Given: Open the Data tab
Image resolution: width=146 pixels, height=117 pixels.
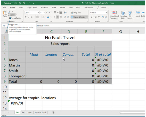Looking at the screenshot, I should click(54, 8).
